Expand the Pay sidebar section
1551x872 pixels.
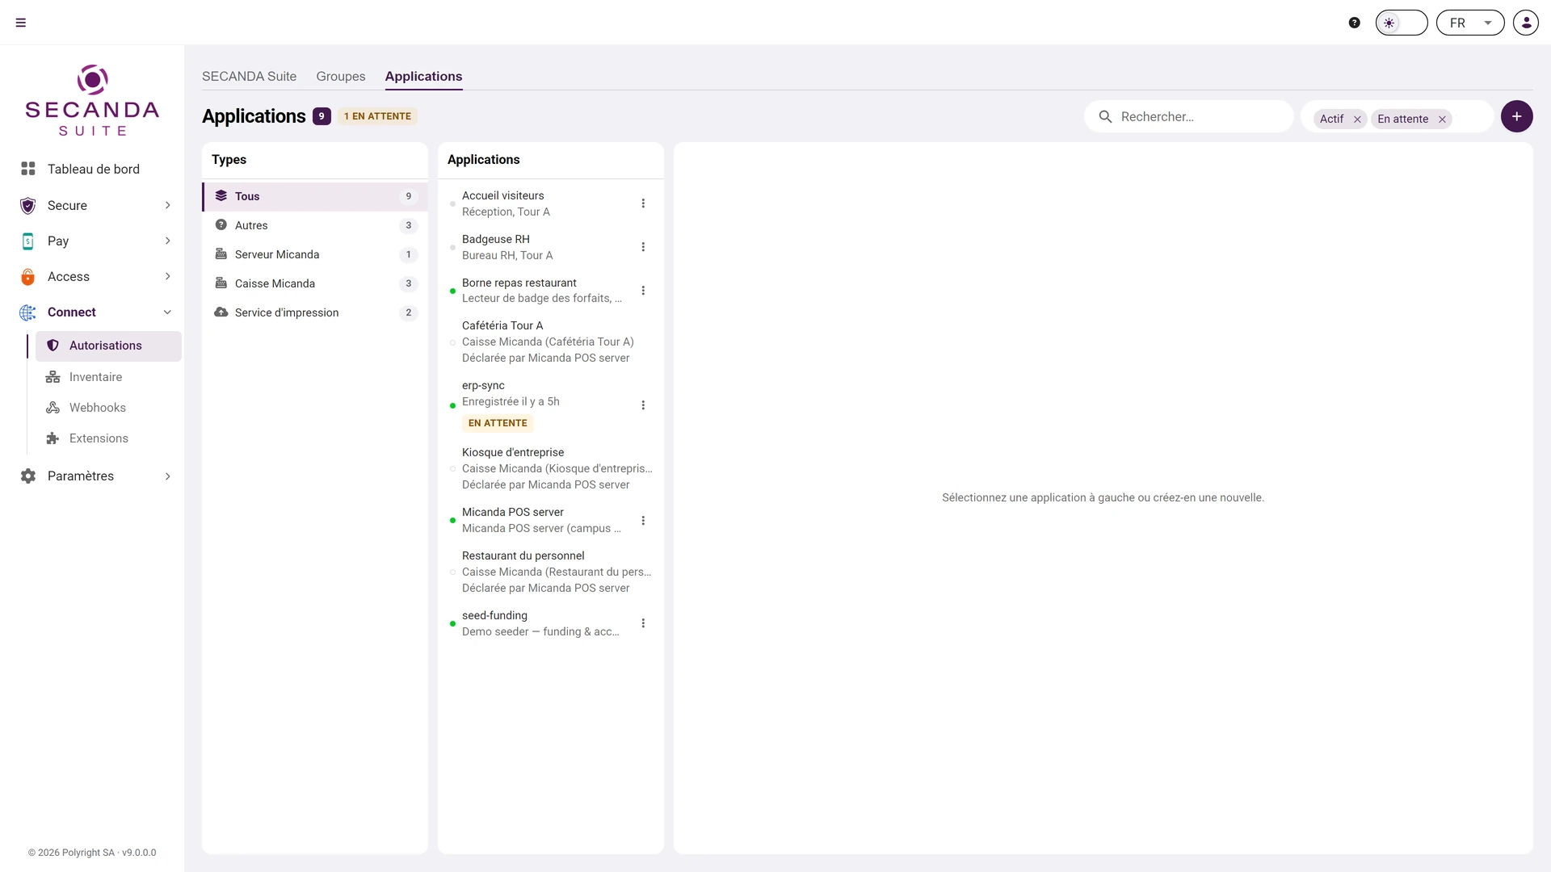92,241
